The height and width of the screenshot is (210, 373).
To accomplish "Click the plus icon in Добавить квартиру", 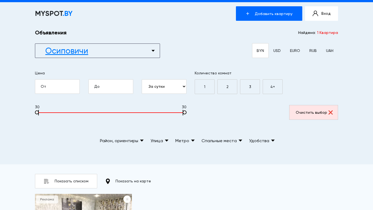I will click(x=248, y=14).
